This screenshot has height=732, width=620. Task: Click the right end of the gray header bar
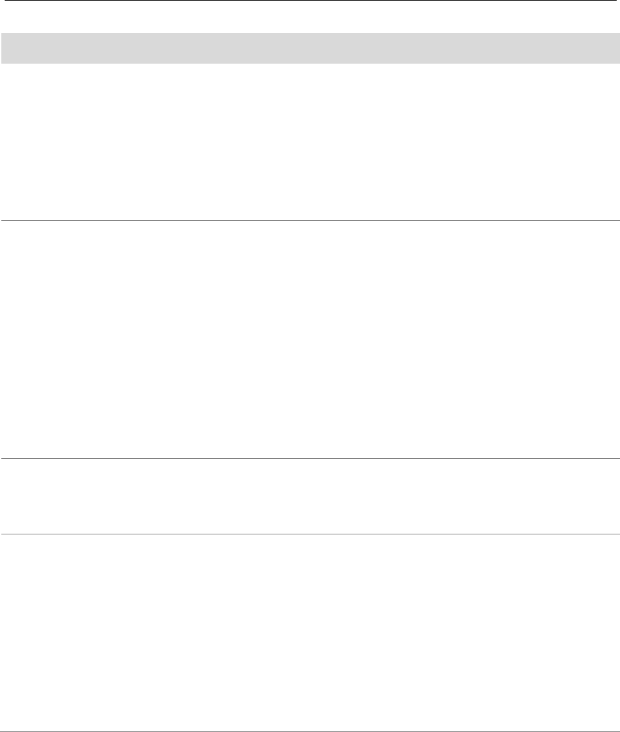point(615,48)
